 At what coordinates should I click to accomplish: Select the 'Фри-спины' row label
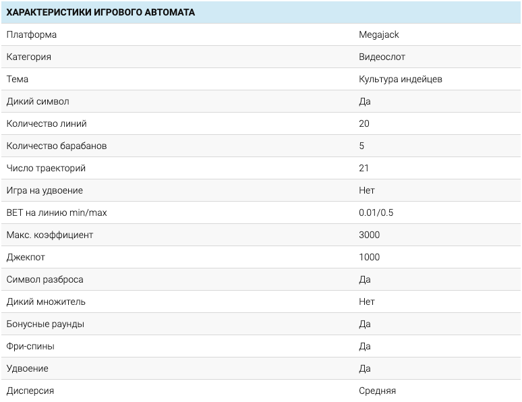[30, 346]
